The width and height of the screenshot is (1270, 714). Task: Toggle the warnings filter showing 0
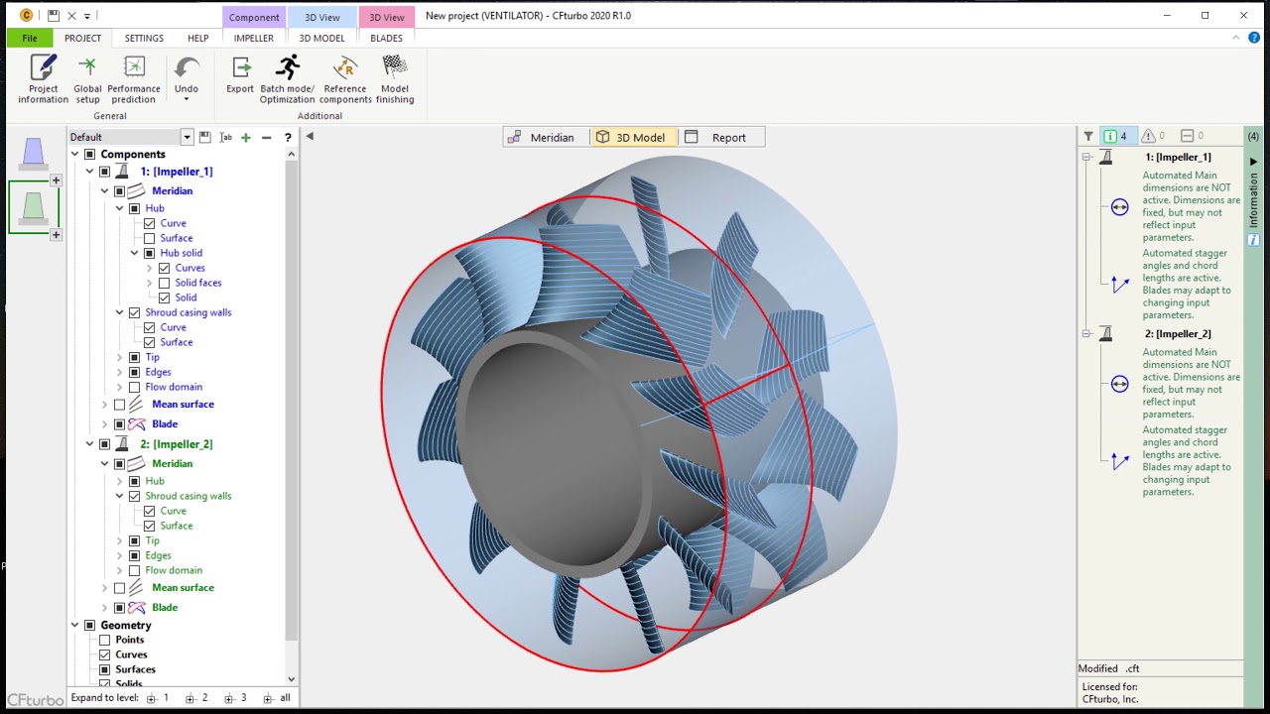[1153, 136]
